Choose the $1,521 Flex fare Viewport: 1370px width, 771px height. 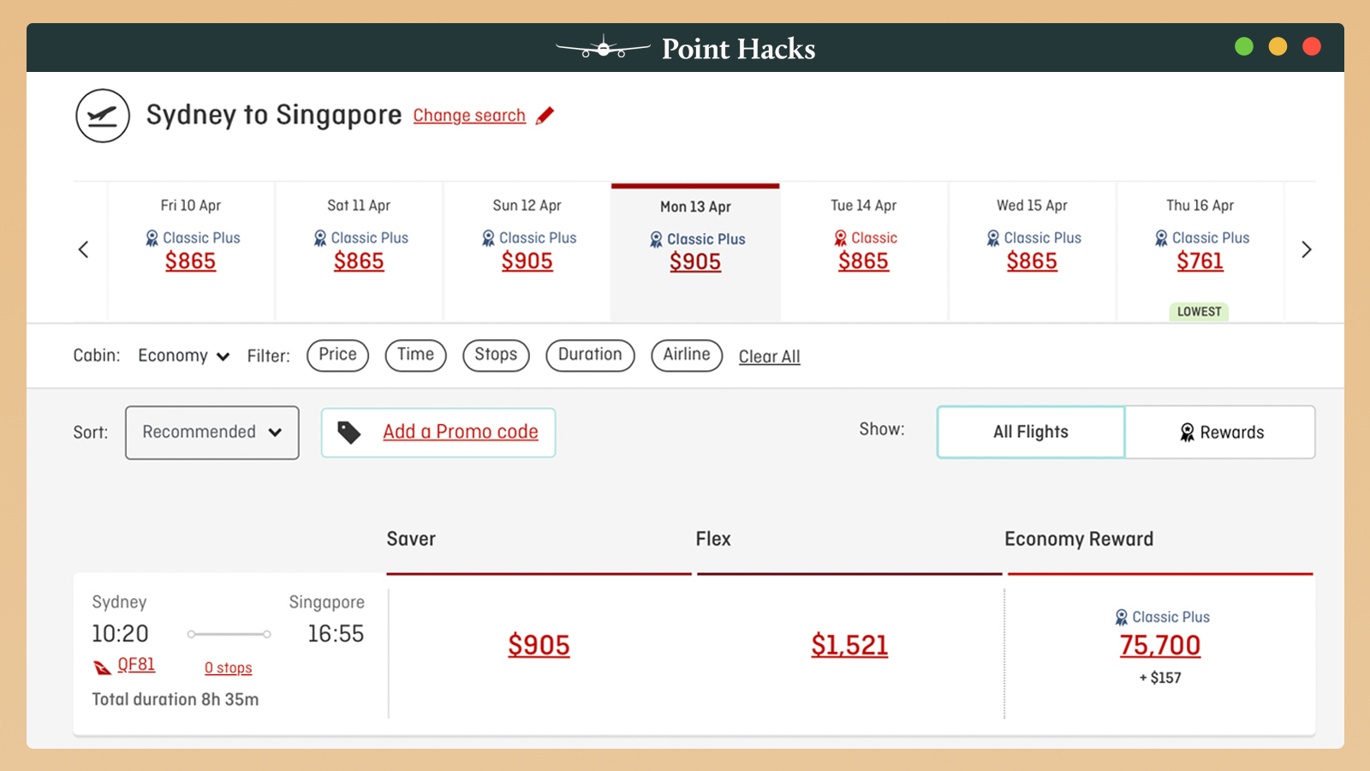(x=849, y=645)
